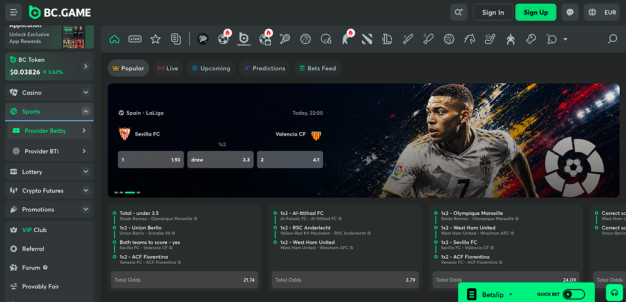
Task: Select the tennis racket sport icon
Action: [x=285, y=39]
